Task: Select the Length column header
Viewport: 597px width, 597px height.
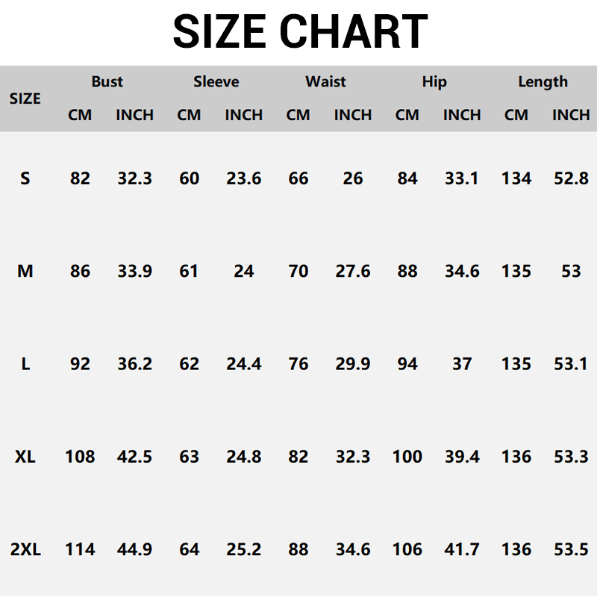Action: 543,82
